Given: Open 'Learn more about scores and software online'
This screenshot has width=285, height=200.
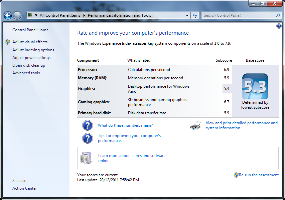Looking at the screenshot, I should [x=132, y=158].
